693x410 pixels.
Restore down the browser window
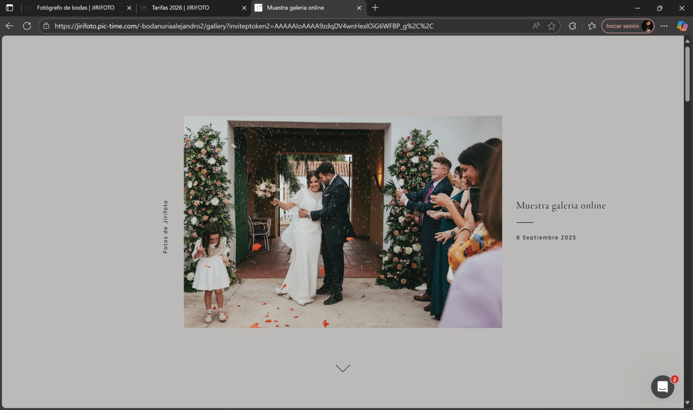(660, 8)
